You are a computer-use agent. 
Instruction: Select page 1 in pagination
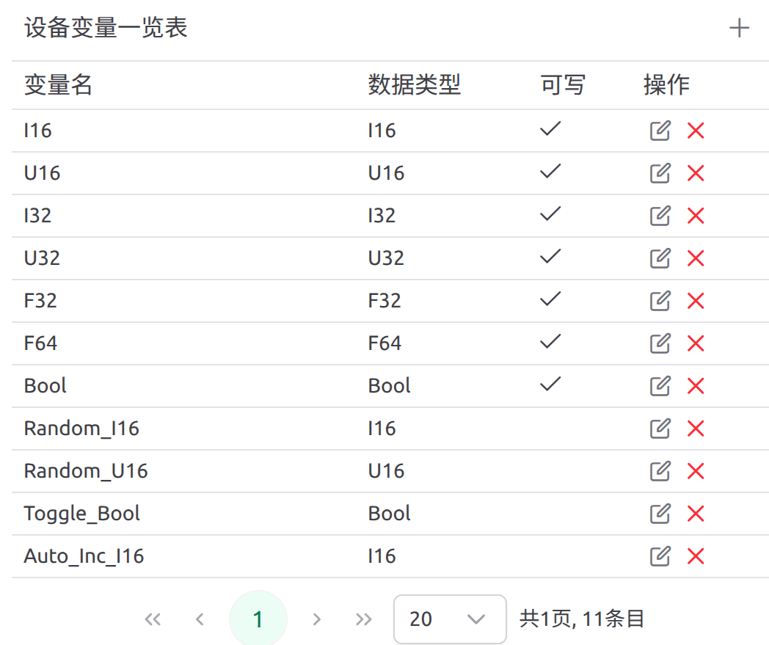258,619
